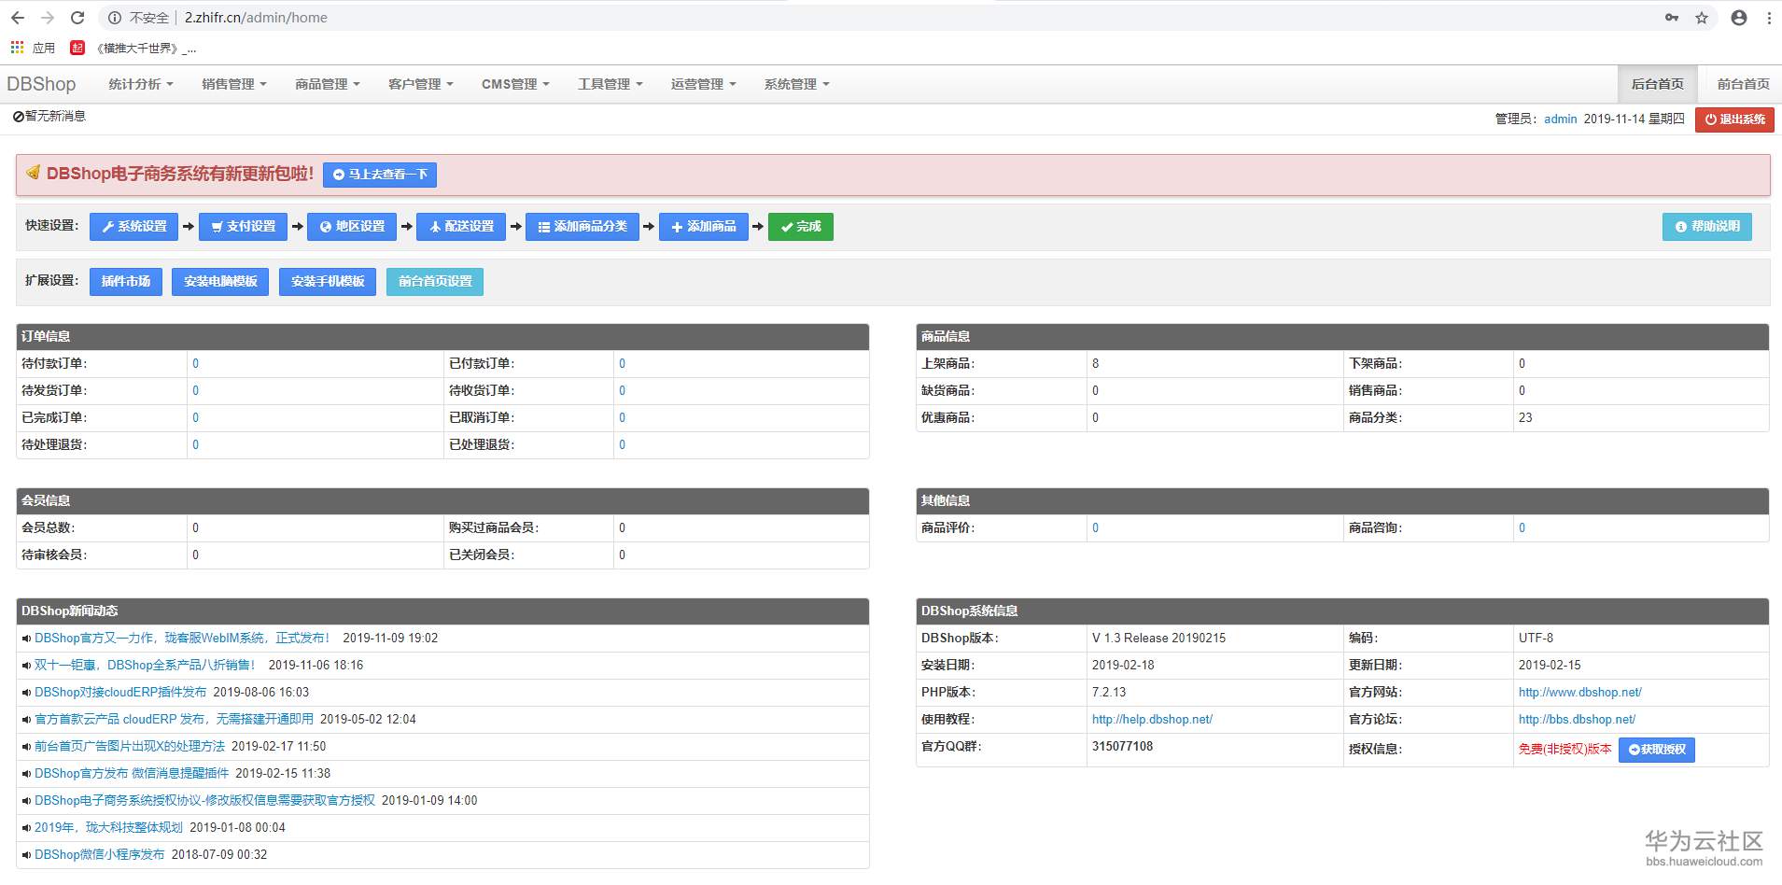Click the 商品咨询 count value
Image resolution: width=1782 pixels, height=885 pixels.
(1522, 528)
